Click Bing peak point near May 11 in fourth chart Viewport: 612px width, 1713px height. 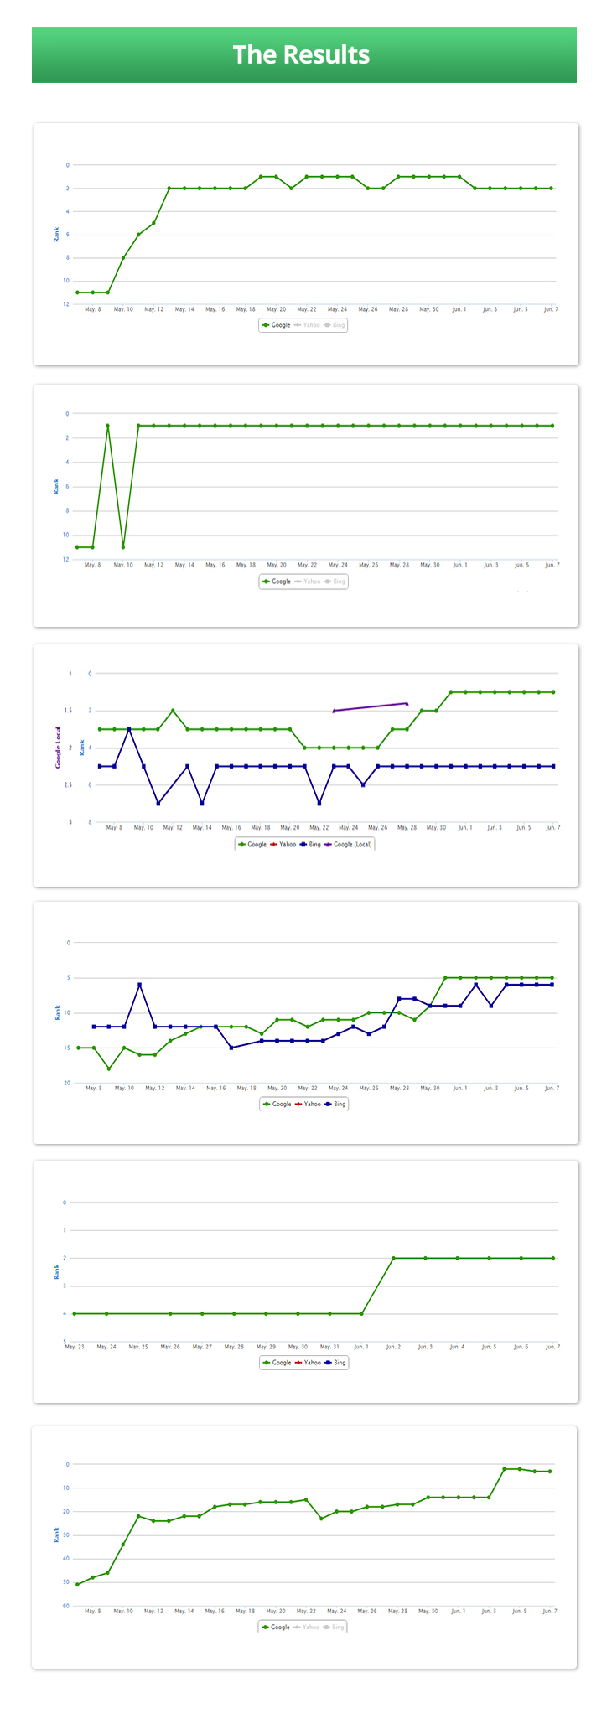click(139, 985)
